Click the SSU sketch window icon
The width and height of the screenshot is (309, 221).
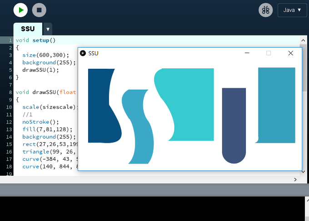[x=83, y=53]
